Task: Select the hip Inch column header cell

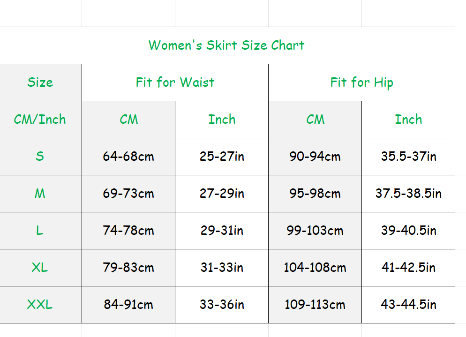Action: point(408,120)
